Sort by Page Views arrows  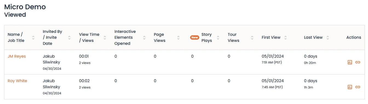point(178,37)
